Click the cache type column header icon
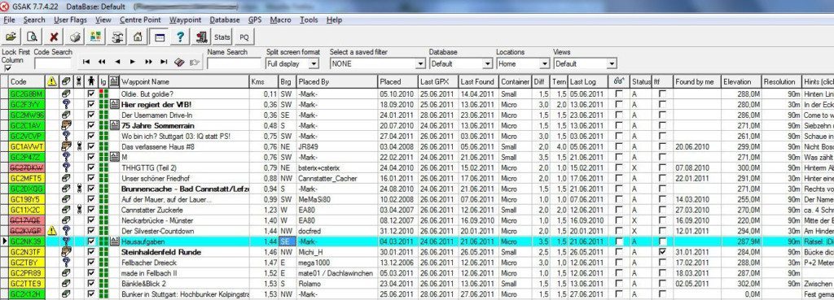This screenshot has width=834, height=300. [65, 82]
